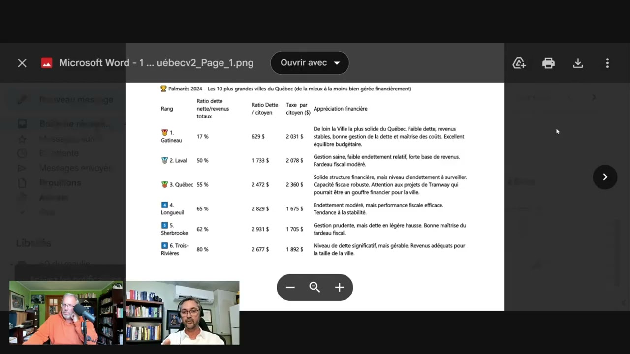The height and width of the screenshot is (354, 630).
Task: Open the three-dot more options menu
Action: click(x=607, y=63)
